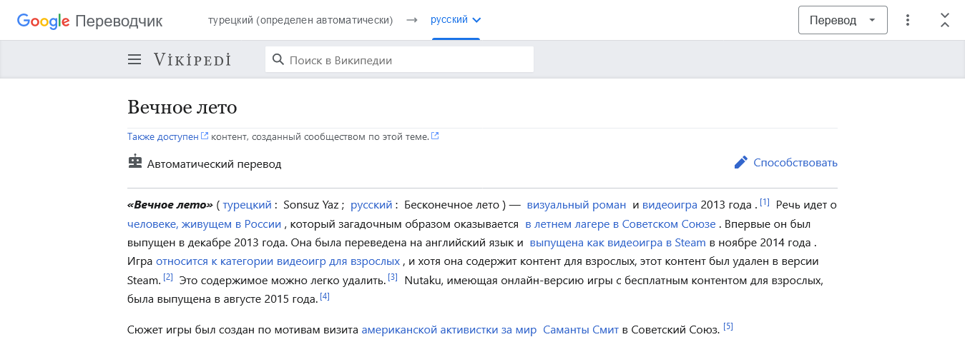Collapse the Google Translate toolbar
965x352 pixels.
[x=945, y=20]
